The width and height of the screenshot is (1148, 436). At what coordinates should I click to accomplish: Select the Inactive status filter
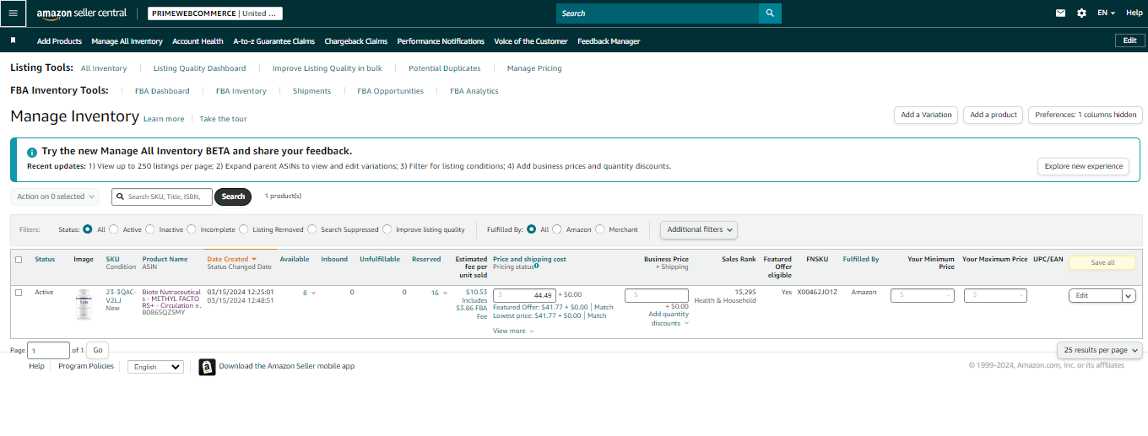click(x=150, y=229)
